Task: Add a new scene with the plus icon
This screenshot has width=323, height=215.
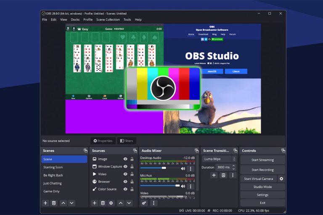Action: [x=45, y=203]
